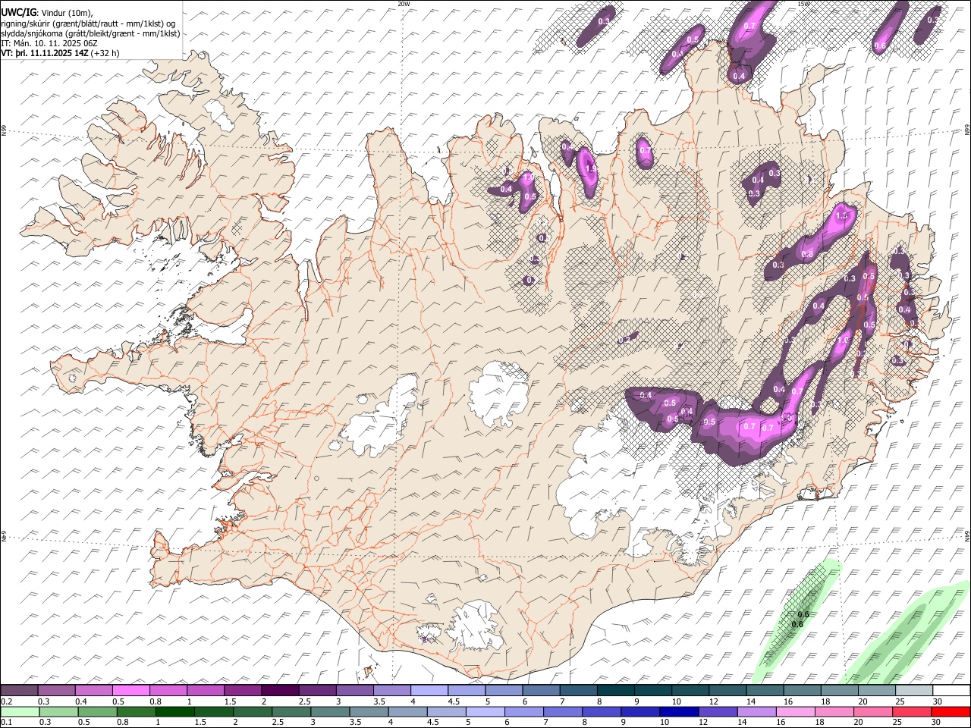Pick the rain scale swatch labeled 2.5
The image size is (971, 728).
[x=291, y=711]
